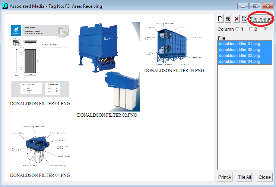
Task: Open the Donaldson Filter 04 diagram thumbnail
Action: point(41,146)
